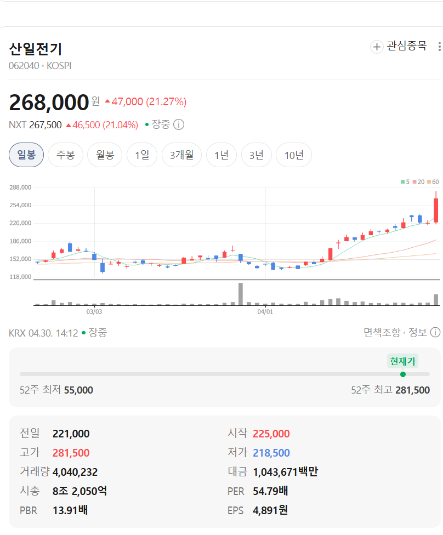Show the 1일 chart range

pyautogui.click(x=142, y=155)
